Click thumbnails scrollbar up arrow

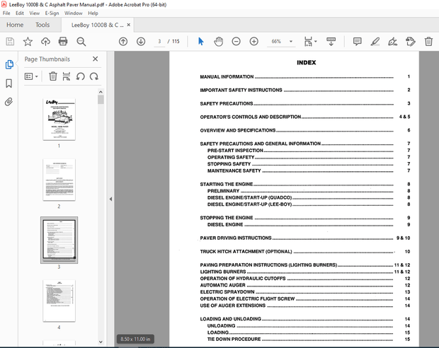coord(101,92)
